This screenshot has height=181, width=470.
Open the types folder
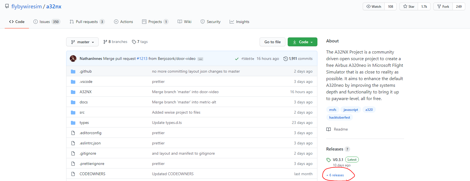pyautogui.click(x=84, y=123)
